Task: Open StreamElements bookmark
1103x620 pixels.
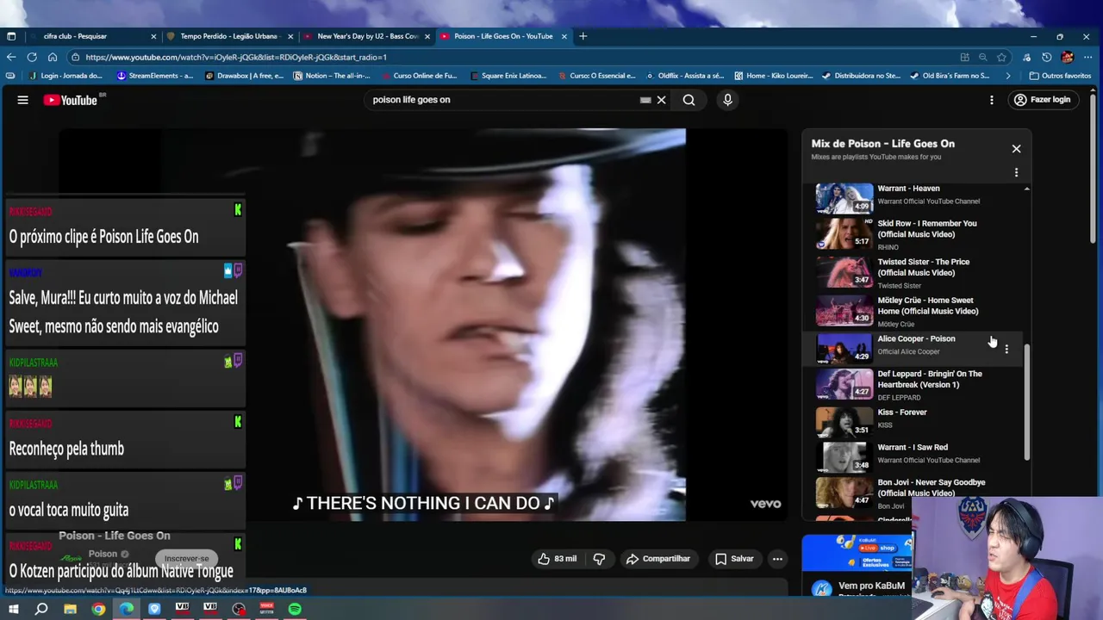Action: [x=154, y=76]
